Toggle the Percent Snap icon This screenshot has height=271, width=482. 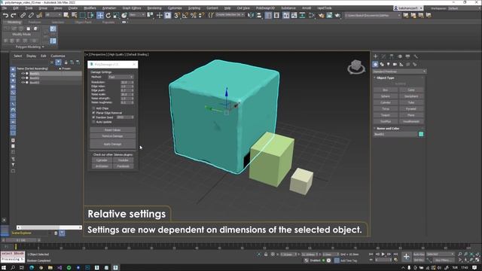point(193,15)
